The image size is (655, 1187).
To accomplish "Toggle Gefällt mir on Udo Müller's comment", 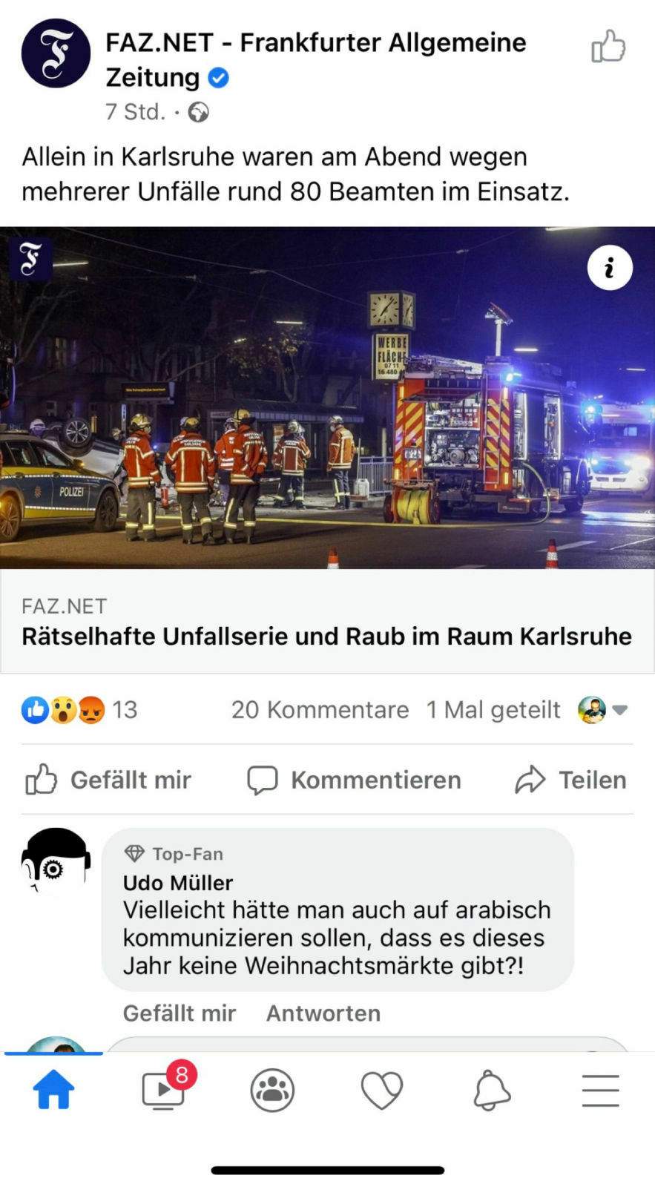I will pyautogui.click(x=180, y=1013).
